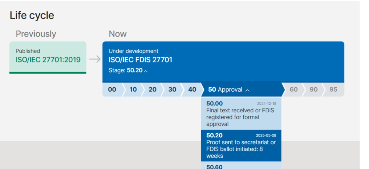369x169 pixels.
Task: Select stage 60 in life cycle
Action: tap(293, 90)
